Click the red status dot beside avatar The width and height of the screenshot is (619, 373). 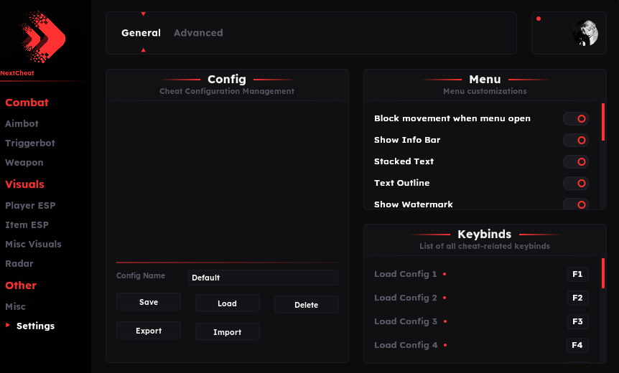tap(539, 19)
